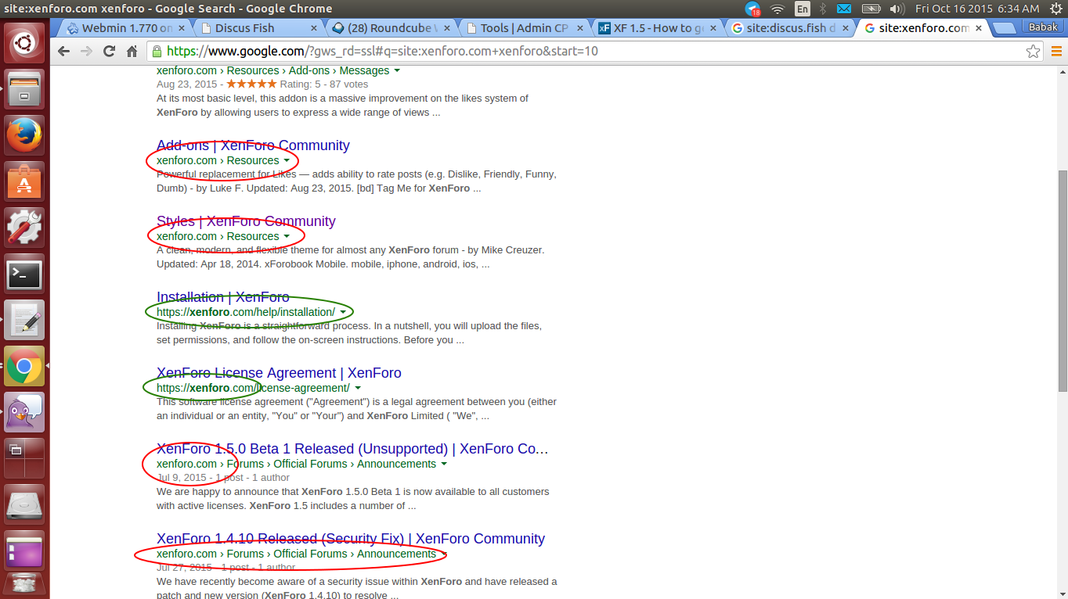Open the 'Styles | XenForo Community' result
Image resolution: width=1068 pixels, height=599 pixels.
[246, 221]
